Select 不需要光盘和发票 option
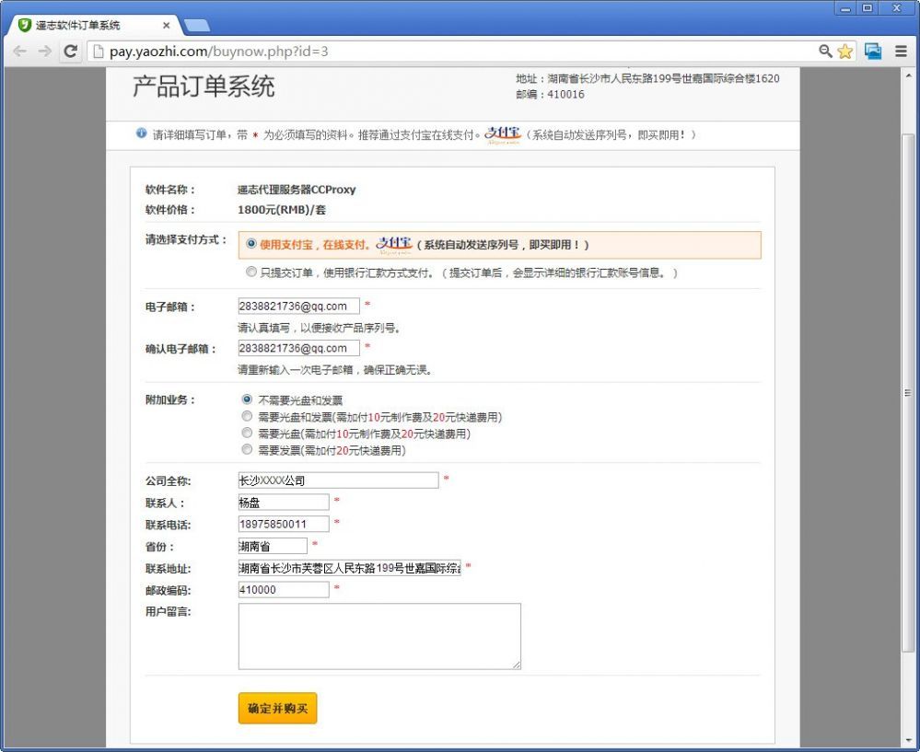Viewport: 920px width, 752px height. 247,399
